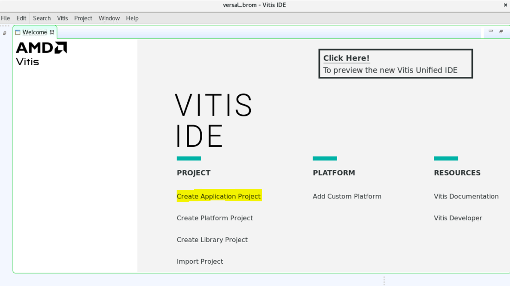The width and height of the screenshot is (510, 286).
Task: Choose Create Platform Project
Action: 215,218
